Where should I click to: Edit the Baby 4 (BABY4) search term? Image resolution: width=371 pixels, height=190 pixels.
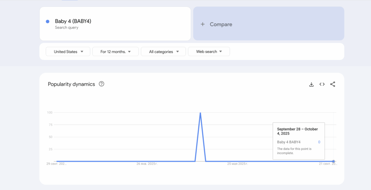click(73, 21)
